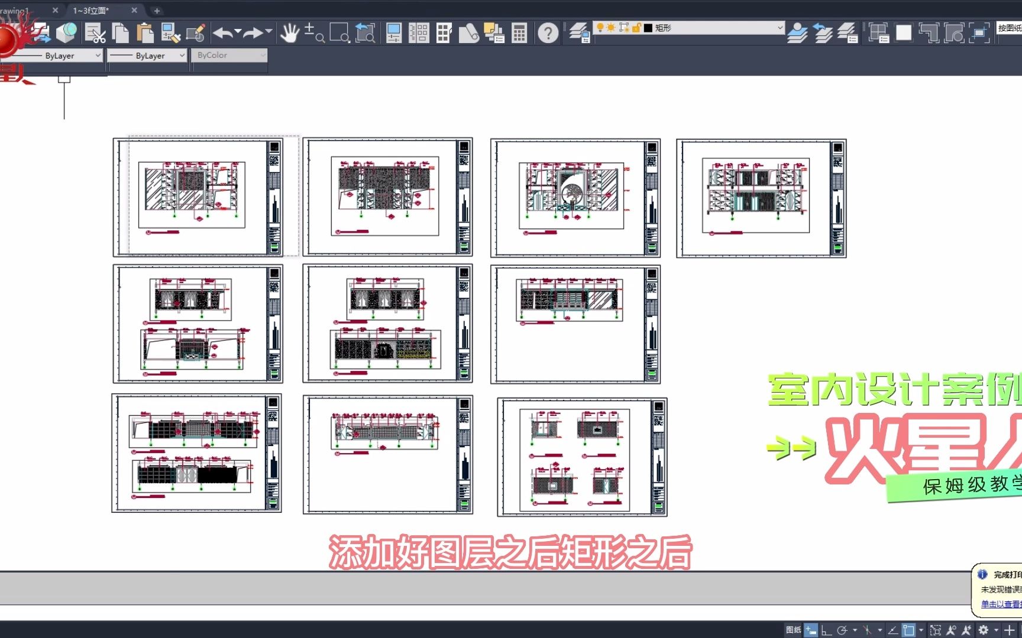This screenshot has width=1022, height=638.
Task: Open the ByColor plot style dropdown
Action: tap(230, 55)
